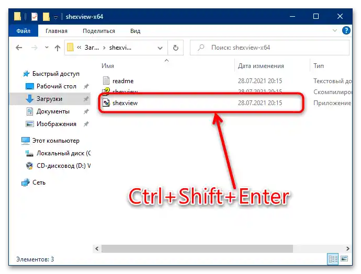This screenshot has width=361, height=274.
Task: Open Рабочий стол in the sidebar
Action: pos(56,86)
